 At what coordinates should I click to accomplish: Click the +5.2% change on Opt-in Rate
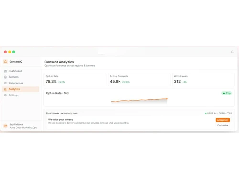click(x=61, y=82)
